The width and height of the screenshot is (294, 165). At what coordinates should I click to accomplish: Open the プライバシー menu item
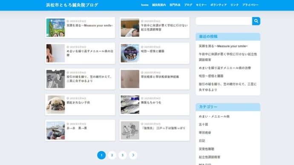pos(250,5)
